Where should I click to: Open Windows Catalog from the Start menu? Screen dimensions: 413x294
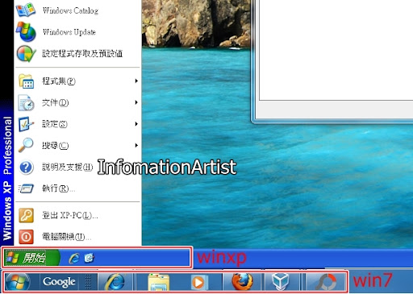click(x=78, y=10)
